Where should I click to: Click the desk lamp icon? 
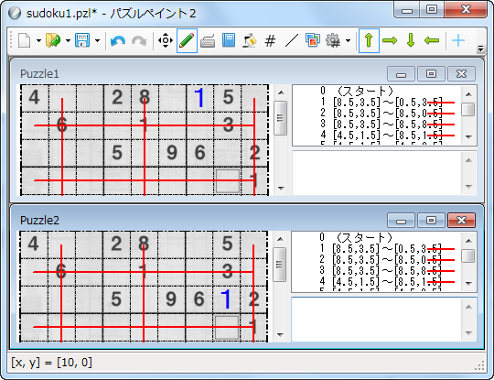pos(250,40)
